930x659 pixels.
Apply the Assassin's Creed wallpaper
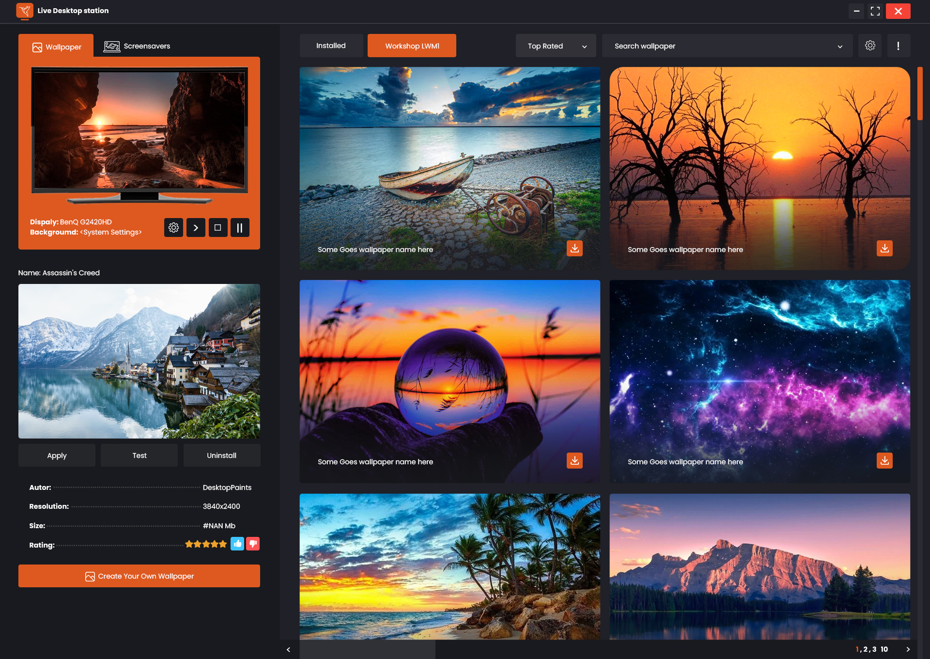(57, 455)
